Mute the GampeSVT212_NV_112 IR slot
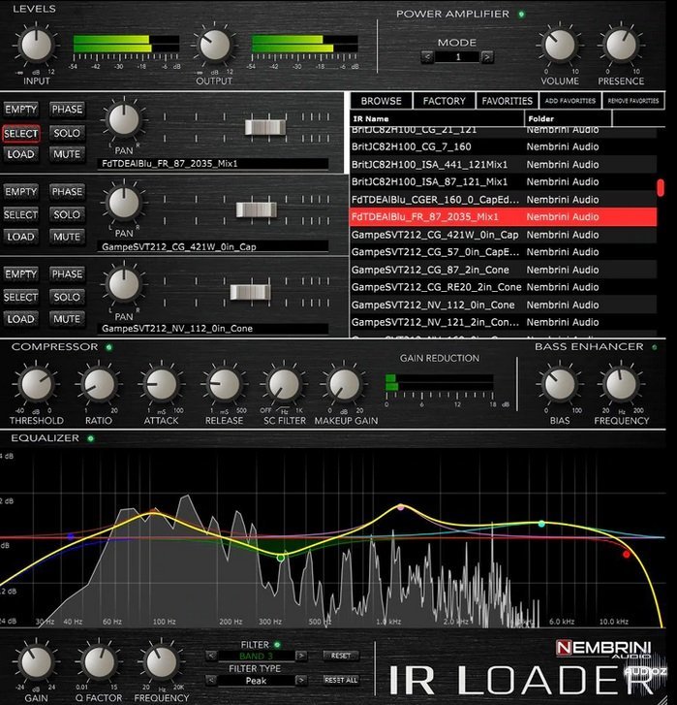 coord(67,319)
